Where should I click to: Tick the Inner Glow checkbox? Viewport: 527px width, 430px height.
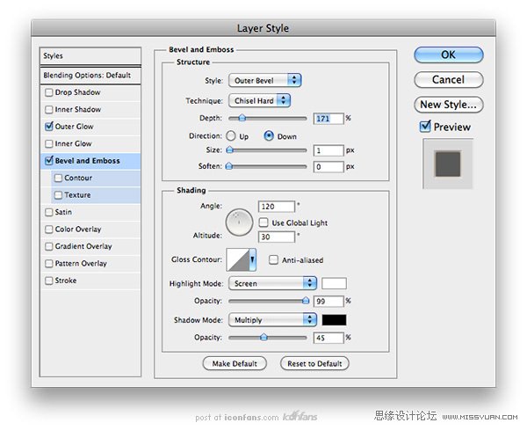point(48,143)
